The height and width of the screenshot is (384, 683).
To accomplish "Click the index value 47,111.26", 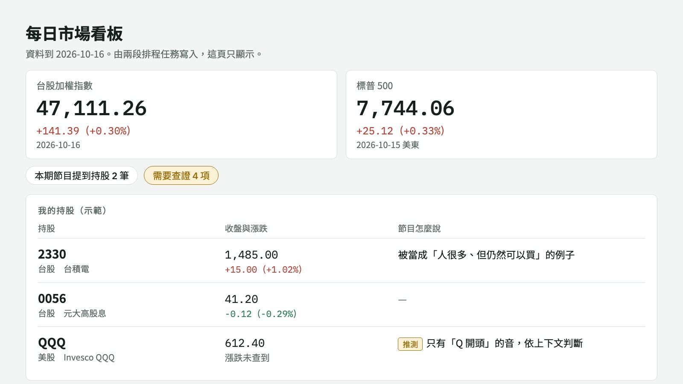I will click(x=91, y=108).
